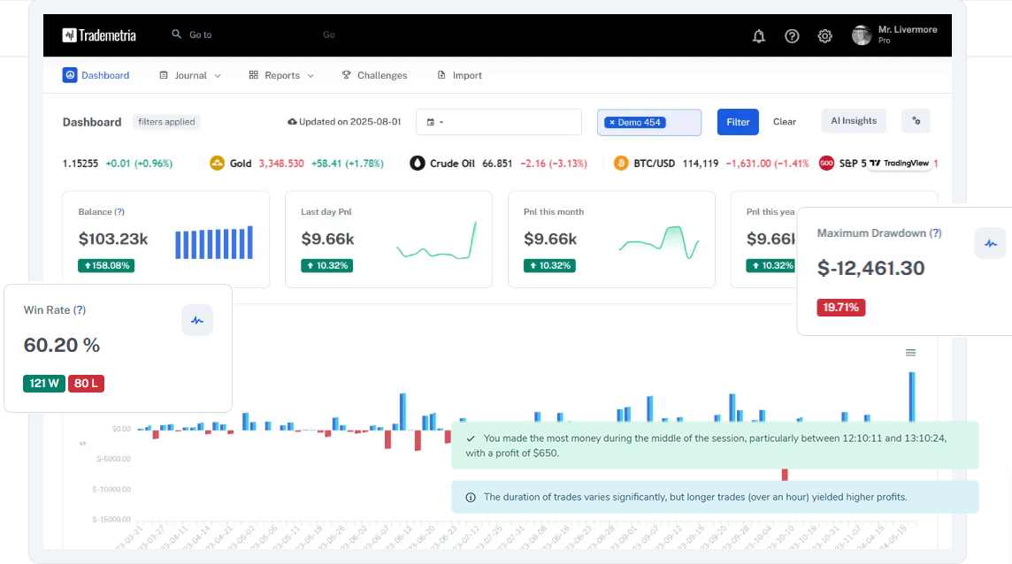Screen dimensions: 1012x564
Task: Open the notifications bell
Action: (758, 36)
